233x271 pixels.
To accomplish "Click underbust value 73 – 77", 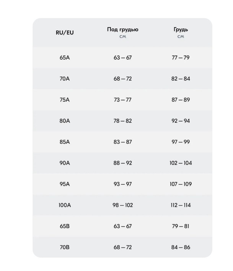I will [122, 100].
